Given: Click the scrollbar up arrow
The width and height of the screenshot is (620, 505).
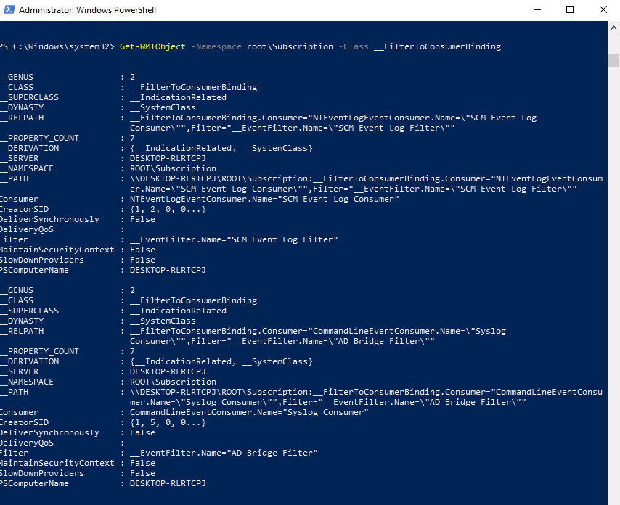Looking at the screenshot, I should click(613, 28).
